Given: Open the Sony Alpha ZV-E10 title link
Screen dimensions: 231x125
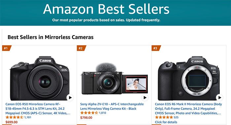Looking at the screenshot, I should pyautogui.click(x=112, y=106).
